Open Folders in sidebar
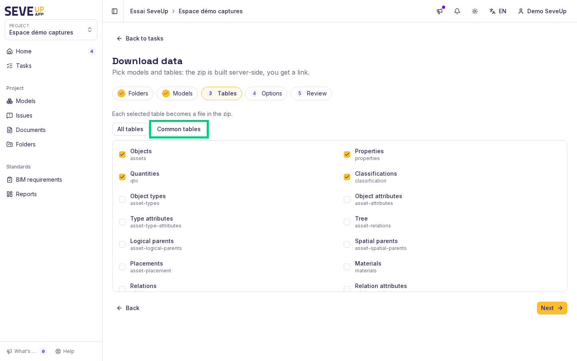Image resolution: width=577 pixels, height=361 pixels. coord(51,144)
